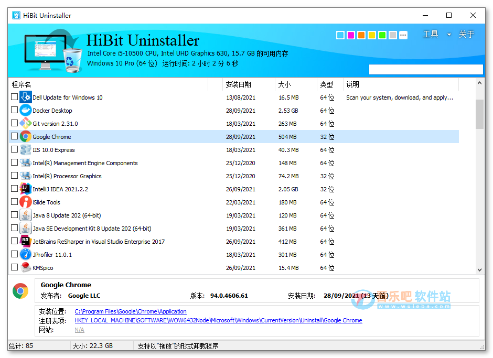Click the search input field in header

(x=426, y=70)
